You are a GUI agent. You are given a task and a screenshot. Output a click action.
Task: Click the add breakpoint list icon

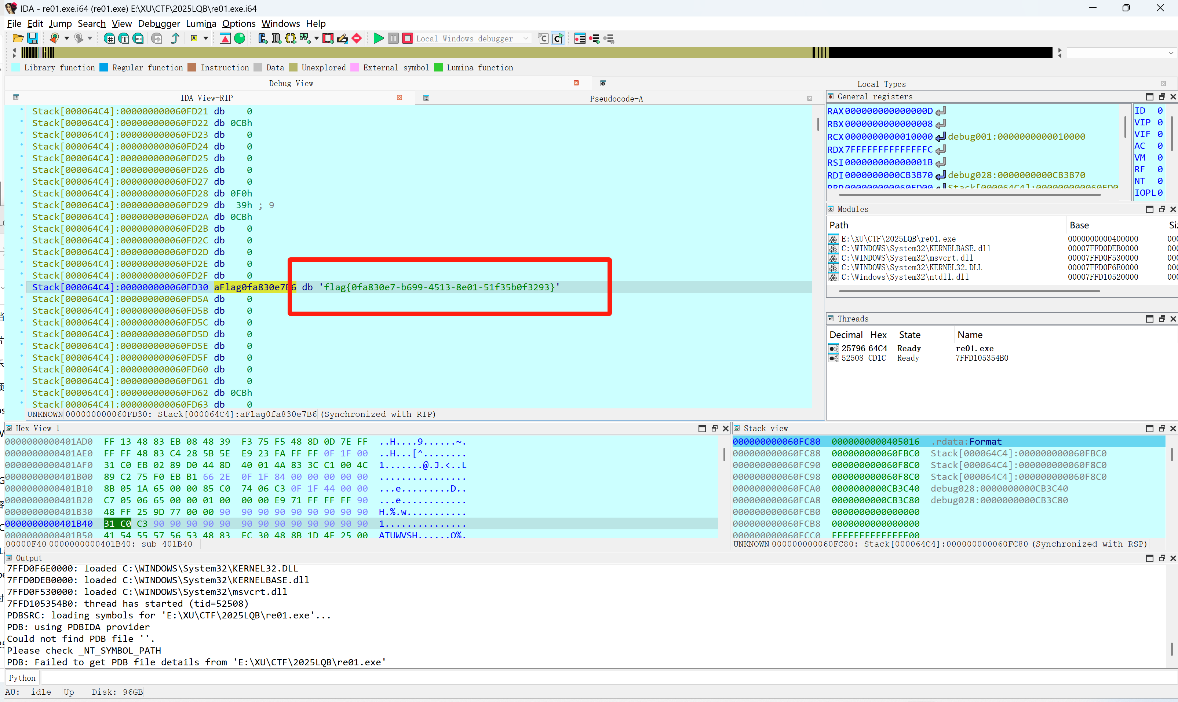pyautogui.click(x=594, y=38)
